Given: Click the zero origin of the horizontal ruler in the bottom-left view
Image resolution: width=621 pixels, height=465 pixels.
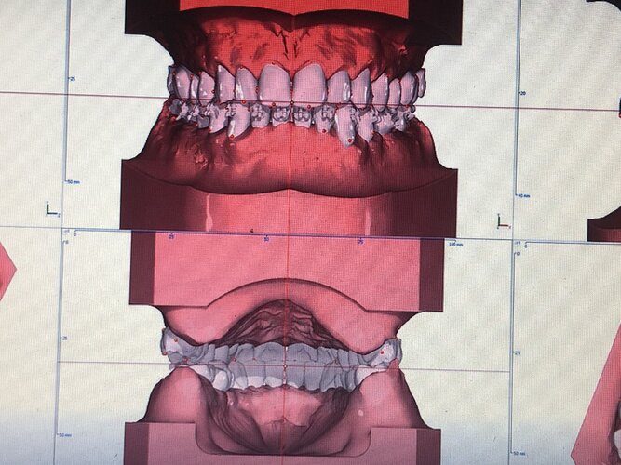Looking at the screenshot, I should 74,234.
